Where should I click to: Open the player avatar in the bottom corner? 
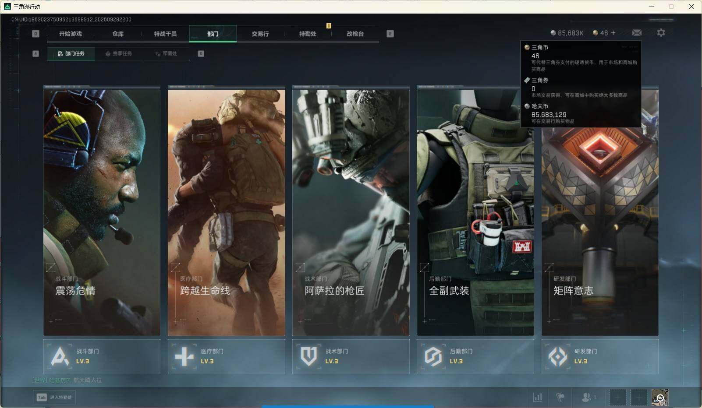coord(660,397)
